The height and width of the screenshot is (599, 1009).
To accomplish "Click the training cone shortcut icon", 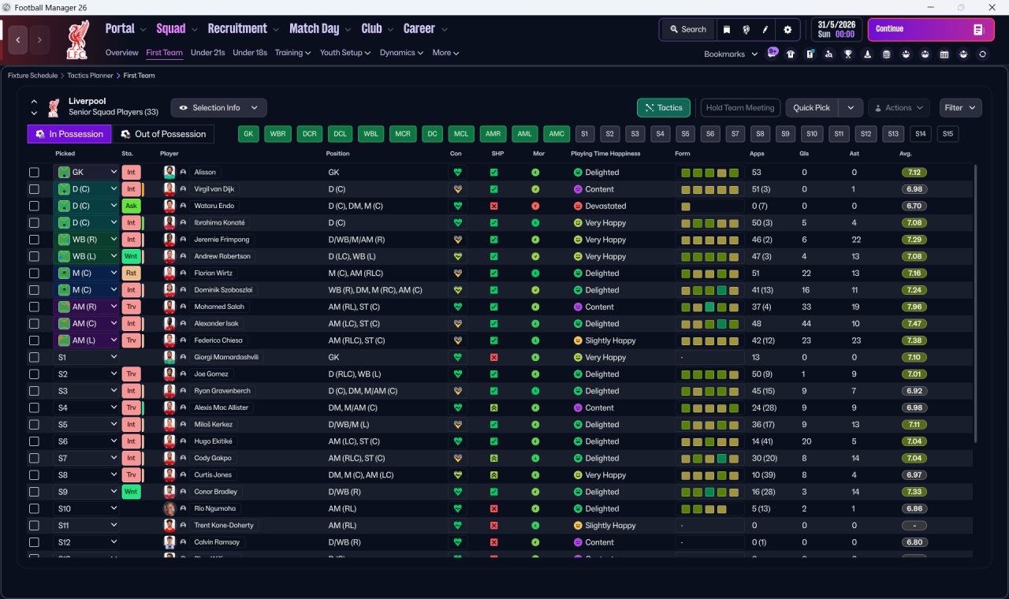I will coord(868,54).
